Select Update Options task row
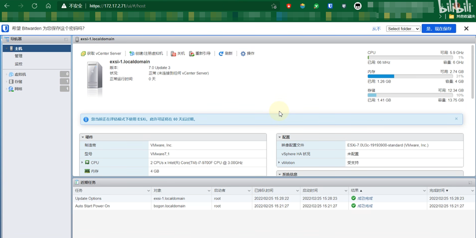 (x=275, y=199)
